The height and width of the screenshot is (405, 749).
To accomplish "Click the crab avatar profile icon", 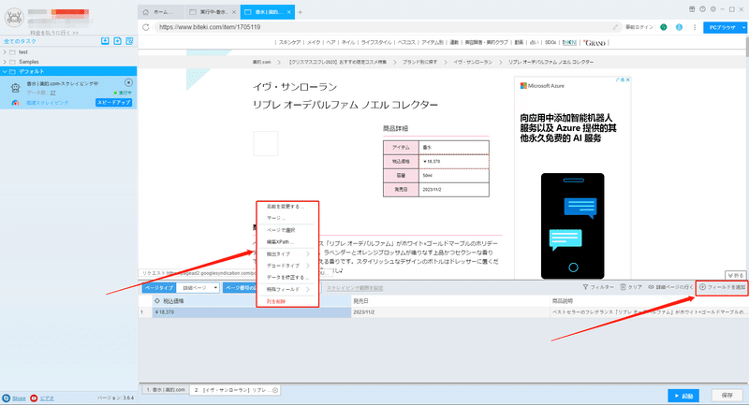I will [14, 18].
